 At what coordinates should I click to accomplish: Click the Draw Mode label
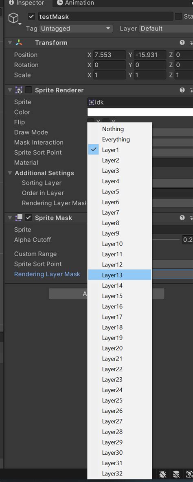tap(31, 132)
